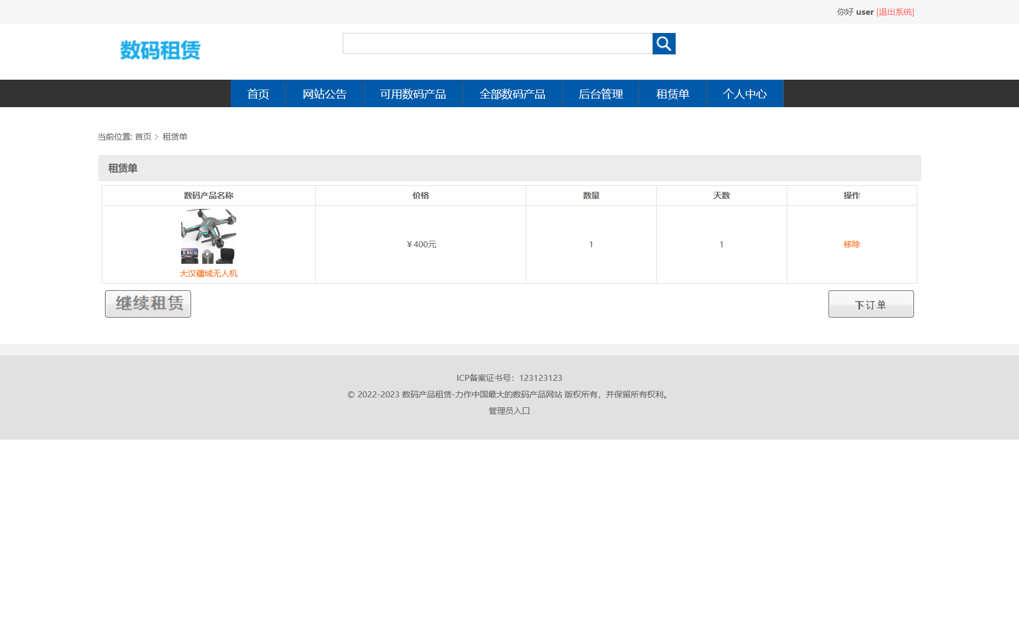
Task: Click the 继续租赁 button
Action: [x=148, y=304]
